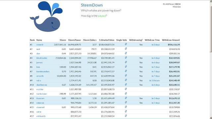Click the Steem Dollars column header
This screenshot has height=119, width=212.
click(x=90, y=40)
